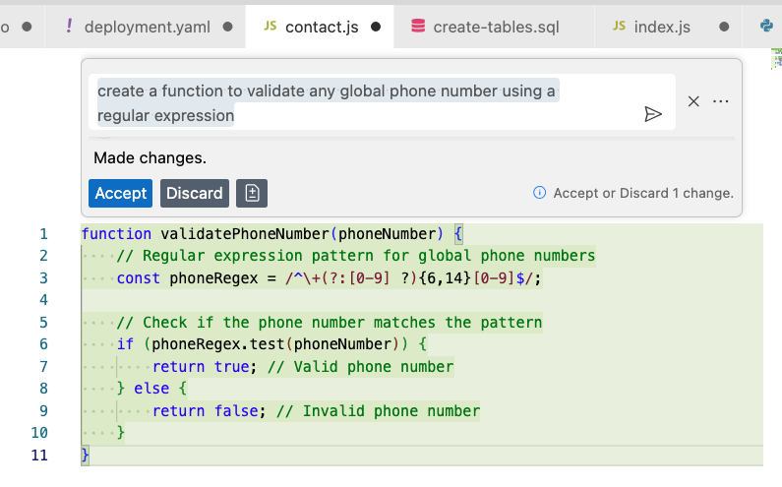This screenshot has width=782, height=487.
Task: Click the info icon beside Accept or Discard
Action: [x=540, y=193]
